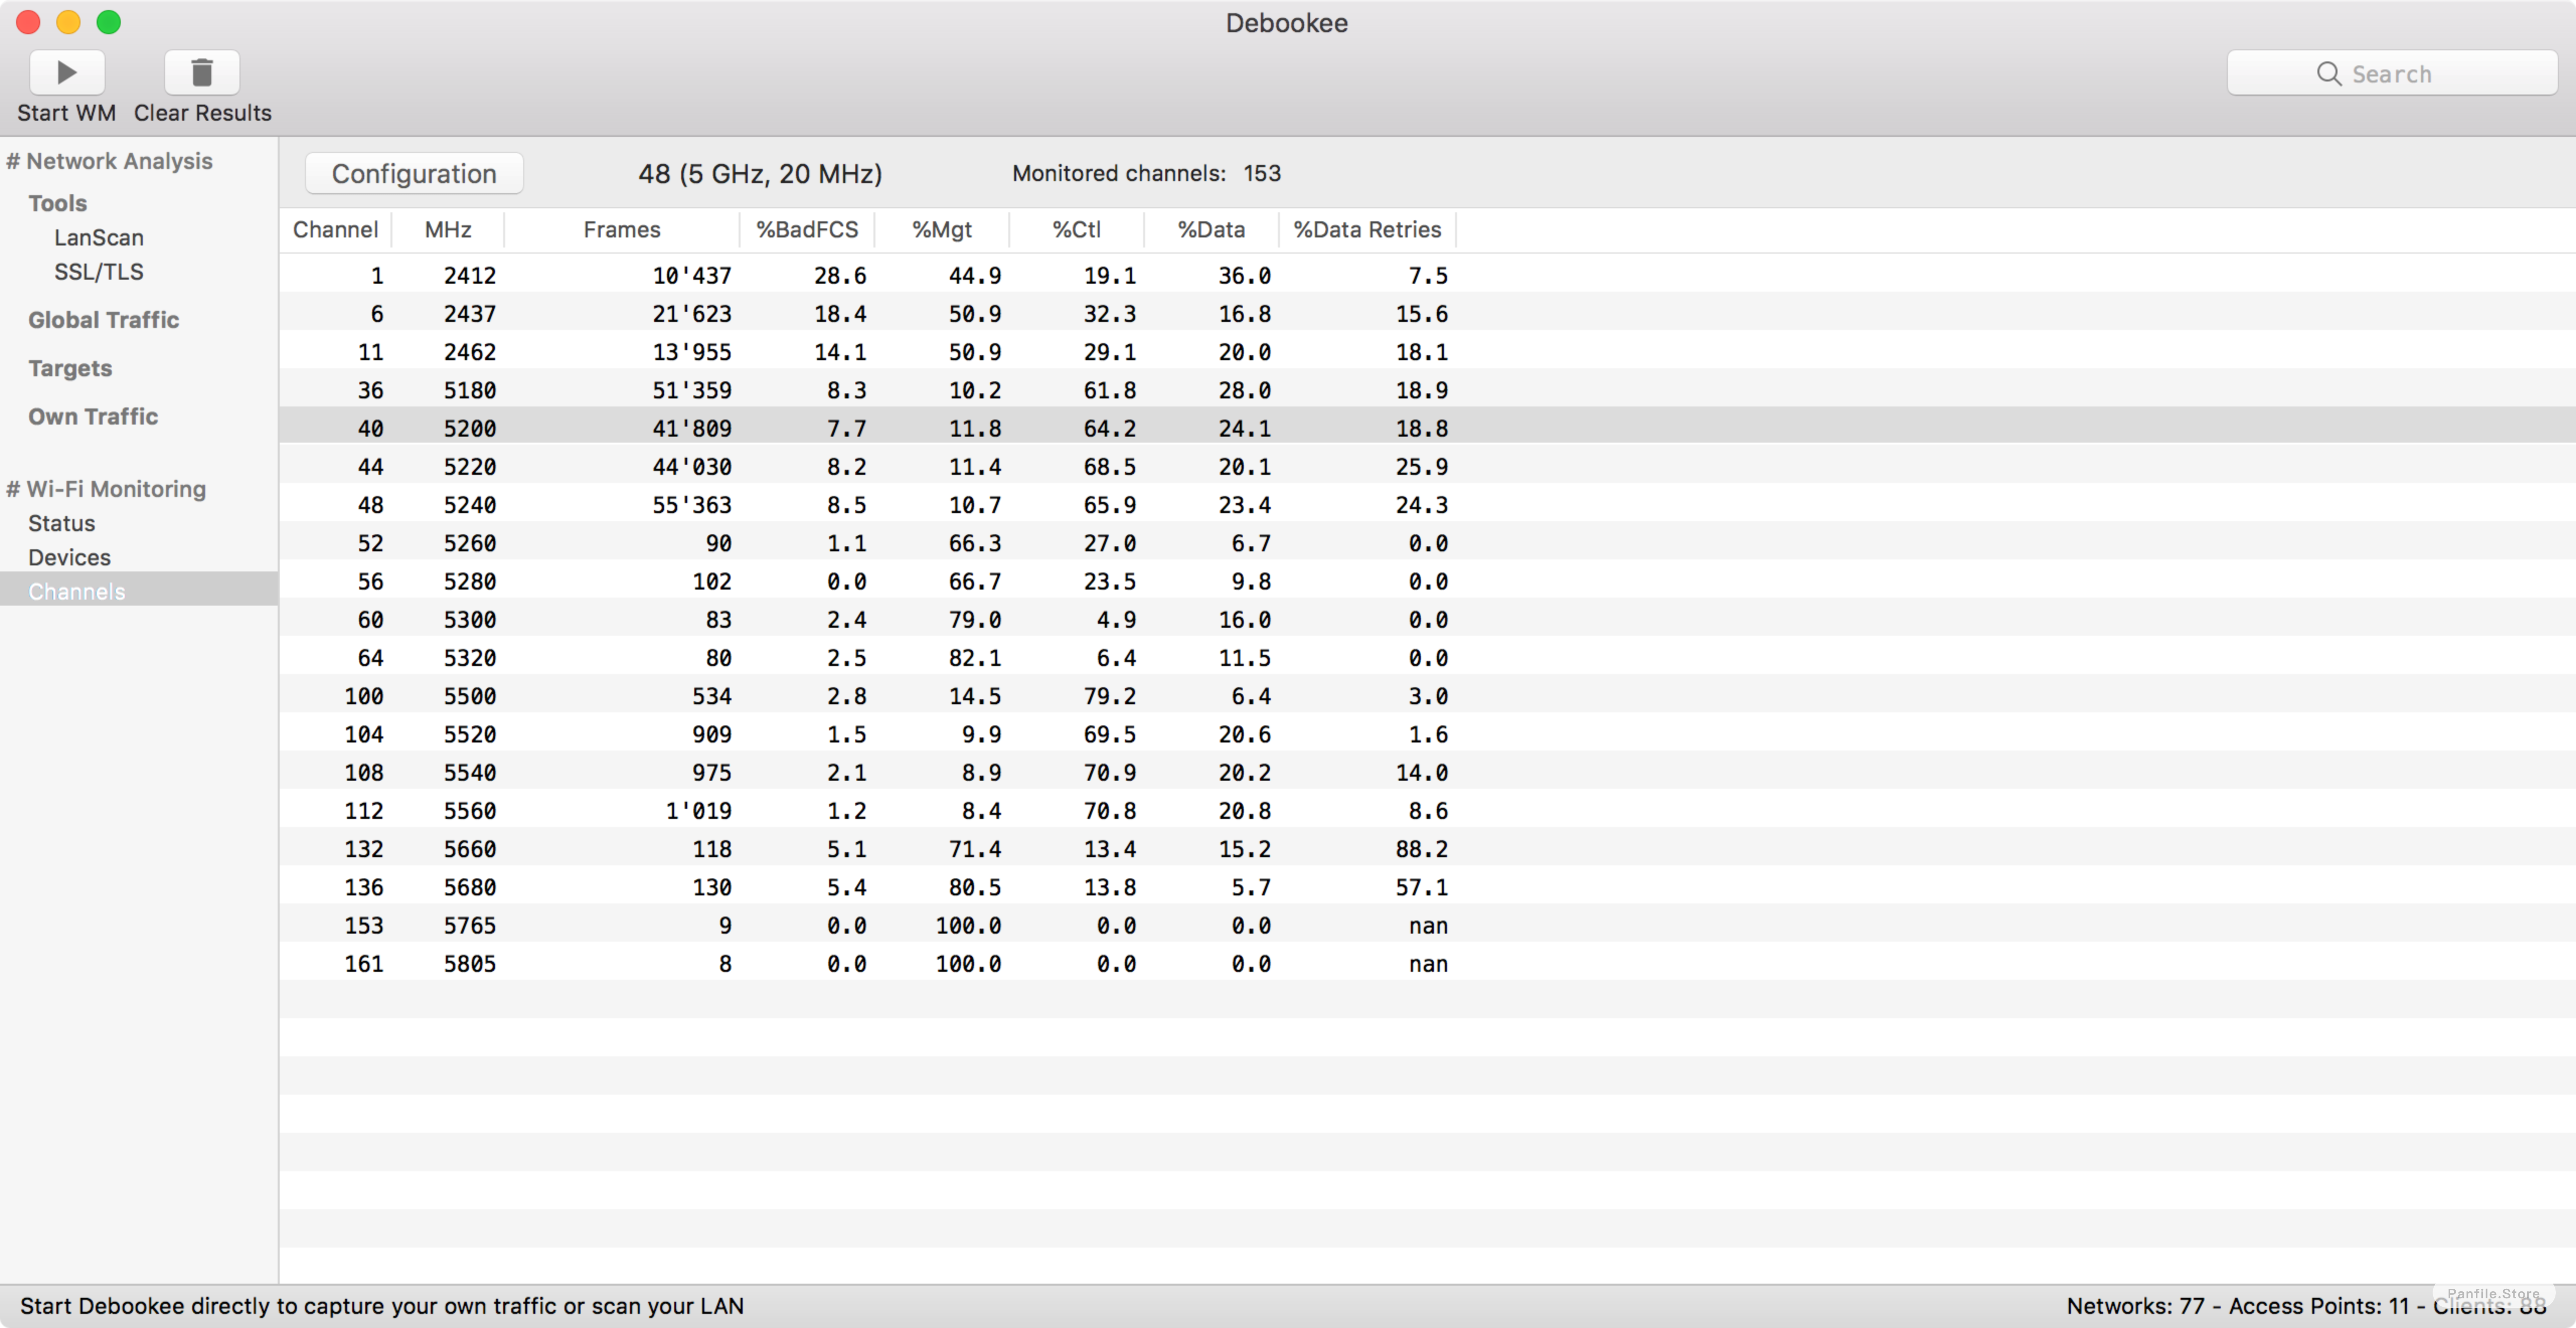Sort by Channel column header

(x=335, y=229)
